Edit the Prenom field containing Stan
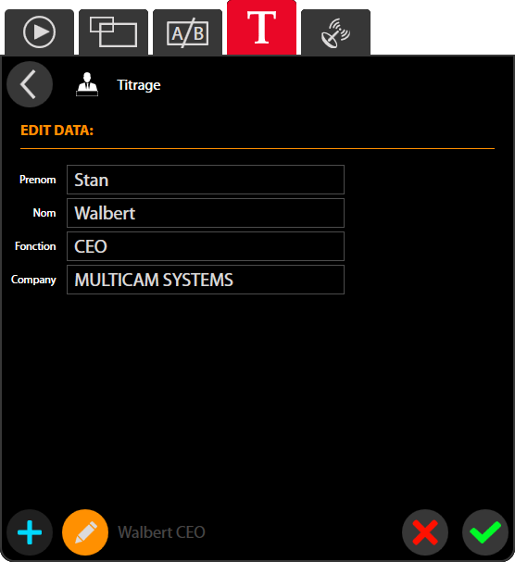515x562 pixels. tap(206, 180)
